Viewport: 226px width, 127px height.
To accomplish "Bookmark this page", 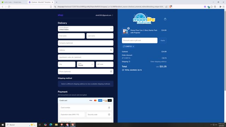I will 51,7.
